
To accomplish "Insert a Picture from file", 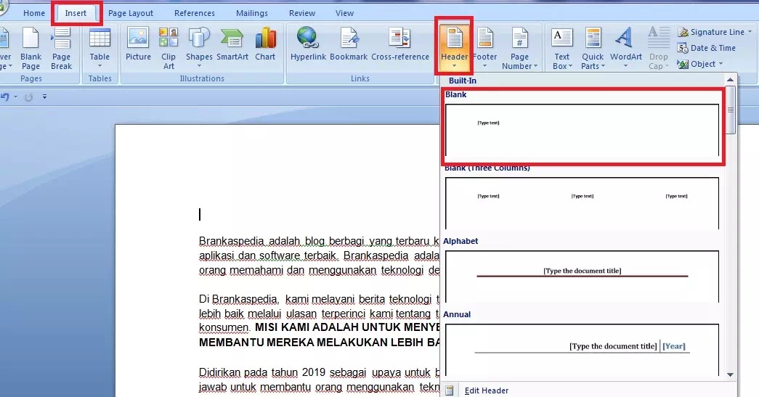I will click(138, 44).
